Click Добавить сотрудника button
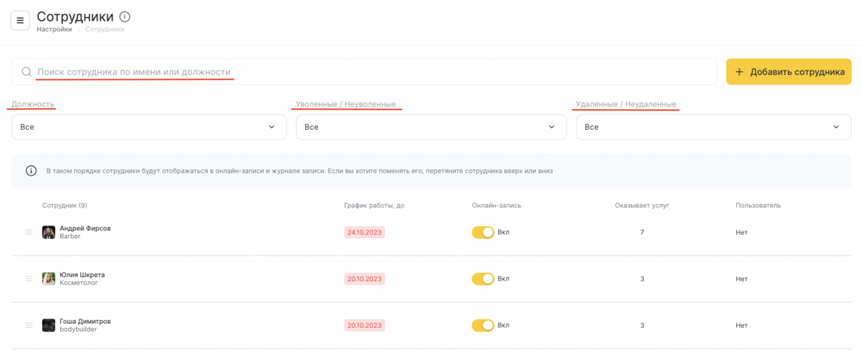The image size is (862, 351). point(789,72)
